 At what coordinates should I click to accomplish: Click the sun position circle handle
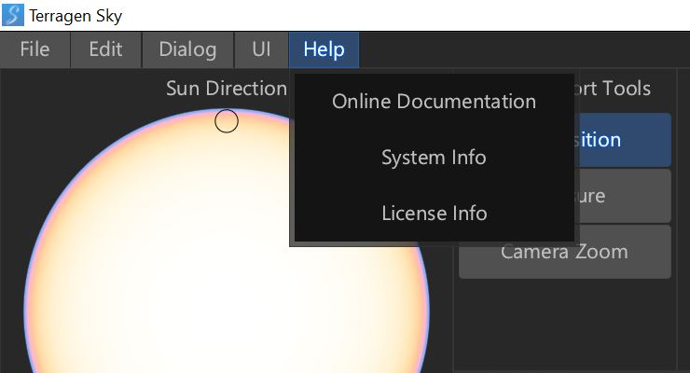point(227,121)
